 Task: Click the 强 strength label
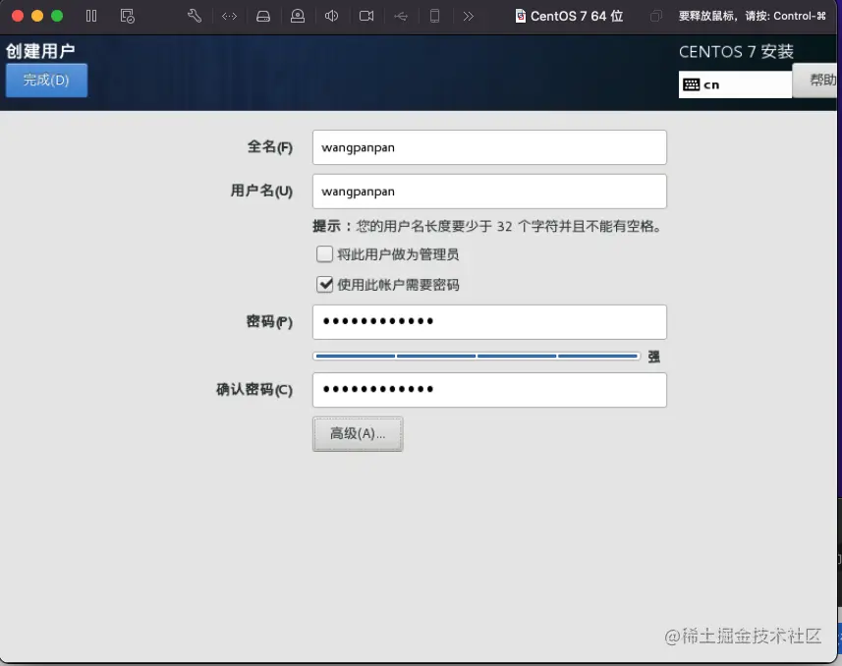tap(653, 357)
